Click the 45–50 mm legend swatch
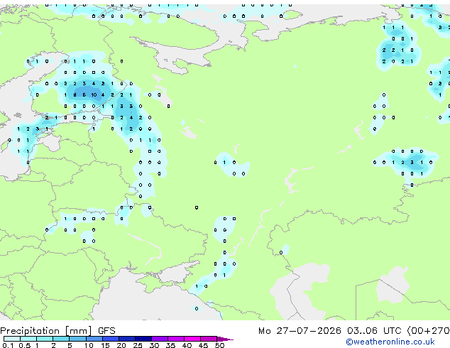The width and height of the screenshot is (450, 348). point(209,339)
